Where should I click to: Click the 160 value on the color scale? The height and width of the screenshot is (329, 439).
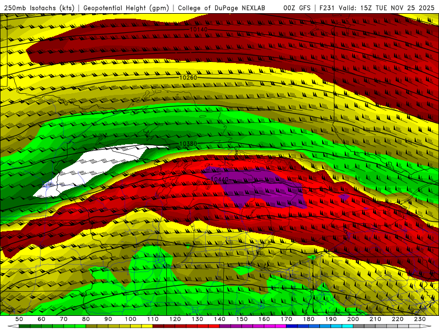coord(264,319)
